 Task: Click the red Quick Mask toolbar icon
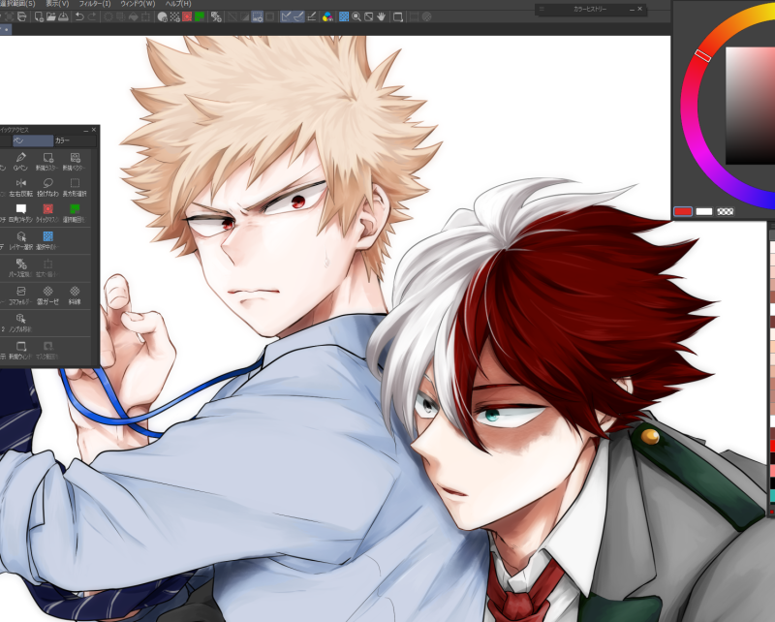[x=187, y=16]
